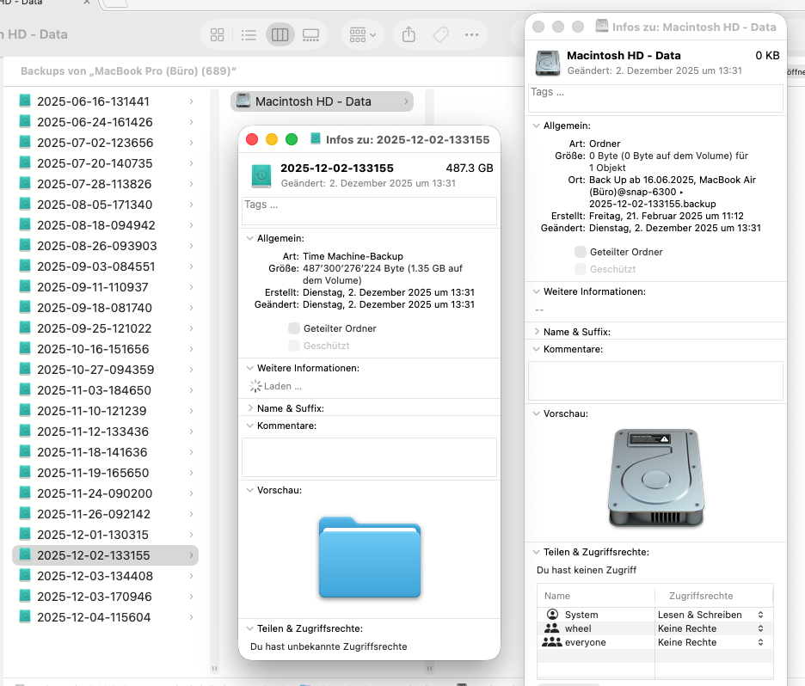Select the column view button
This screenshot has height=686, width=805.
click(x=280, y=35)
